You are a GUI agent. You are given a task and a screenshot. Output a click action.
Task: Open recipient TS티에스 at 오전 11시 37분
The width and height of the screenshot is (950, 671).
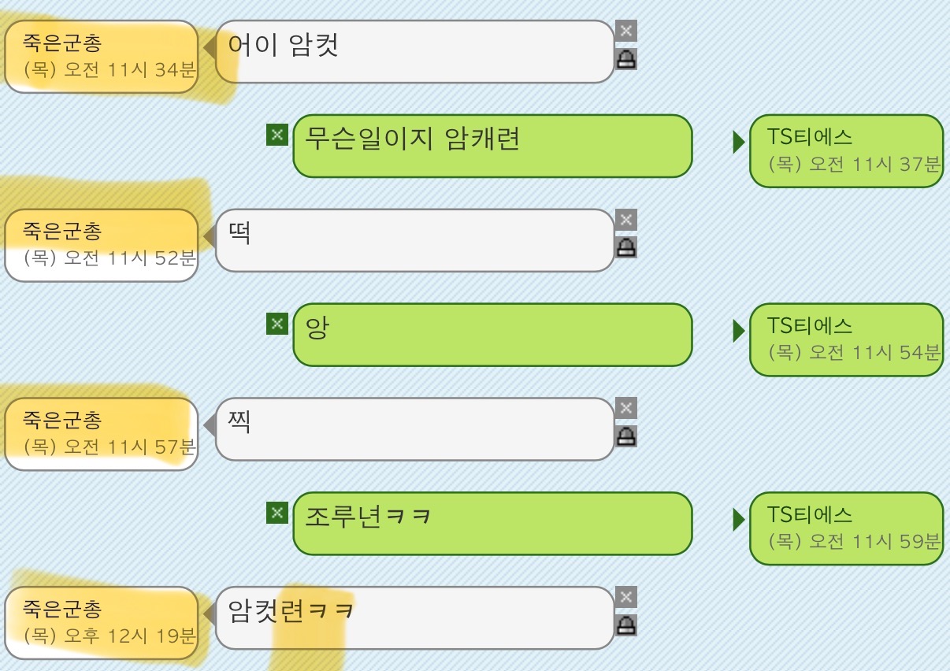845,151
